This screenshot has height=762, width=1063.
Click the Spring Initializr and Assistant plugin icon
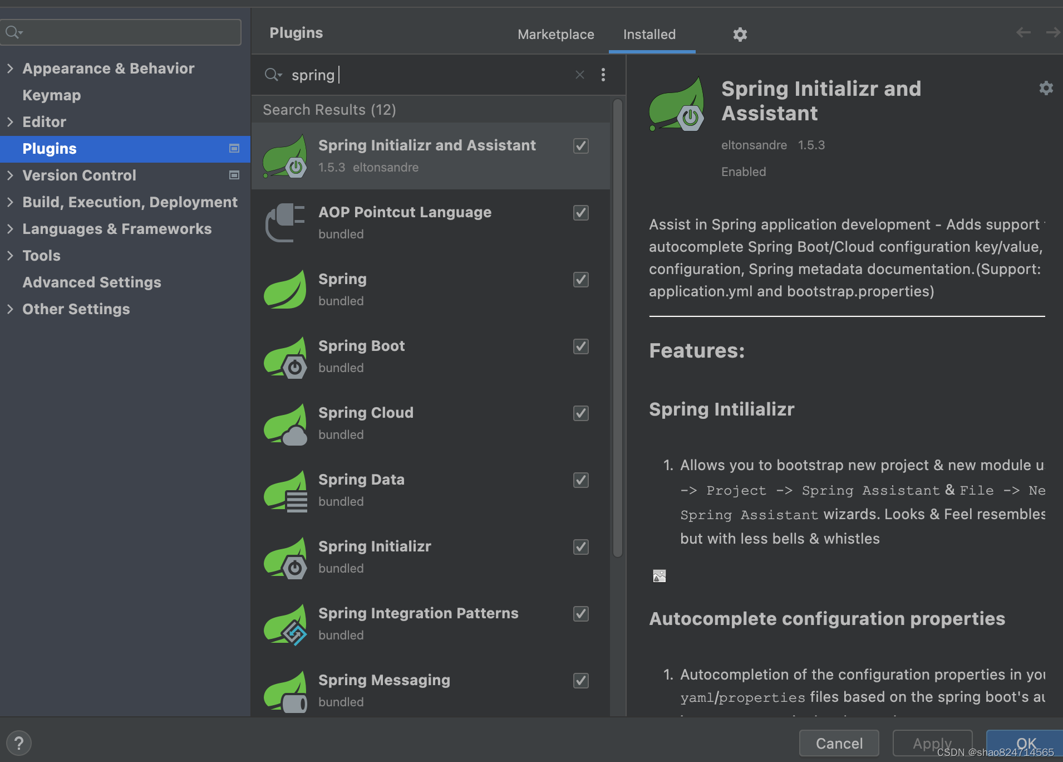[285, 156]
